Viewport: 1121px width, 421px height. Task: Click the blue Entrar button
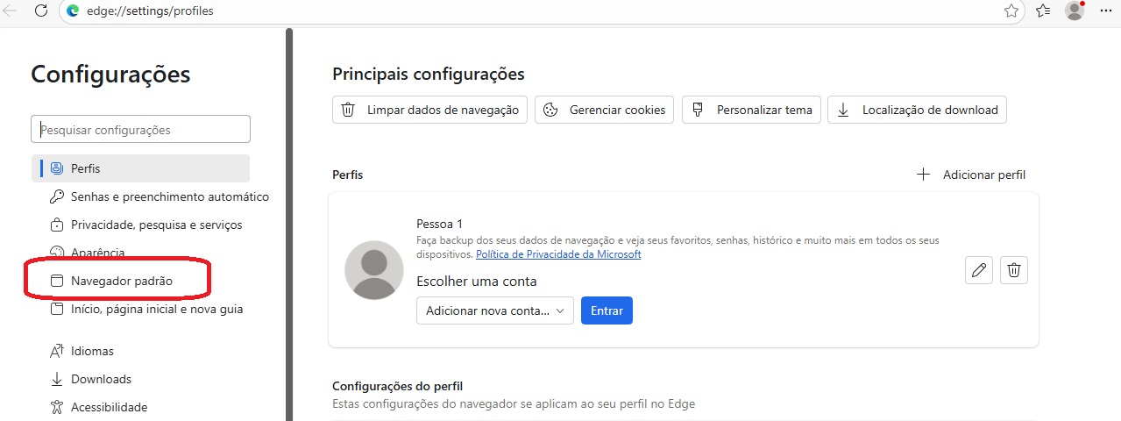click(x=607, y=310)
